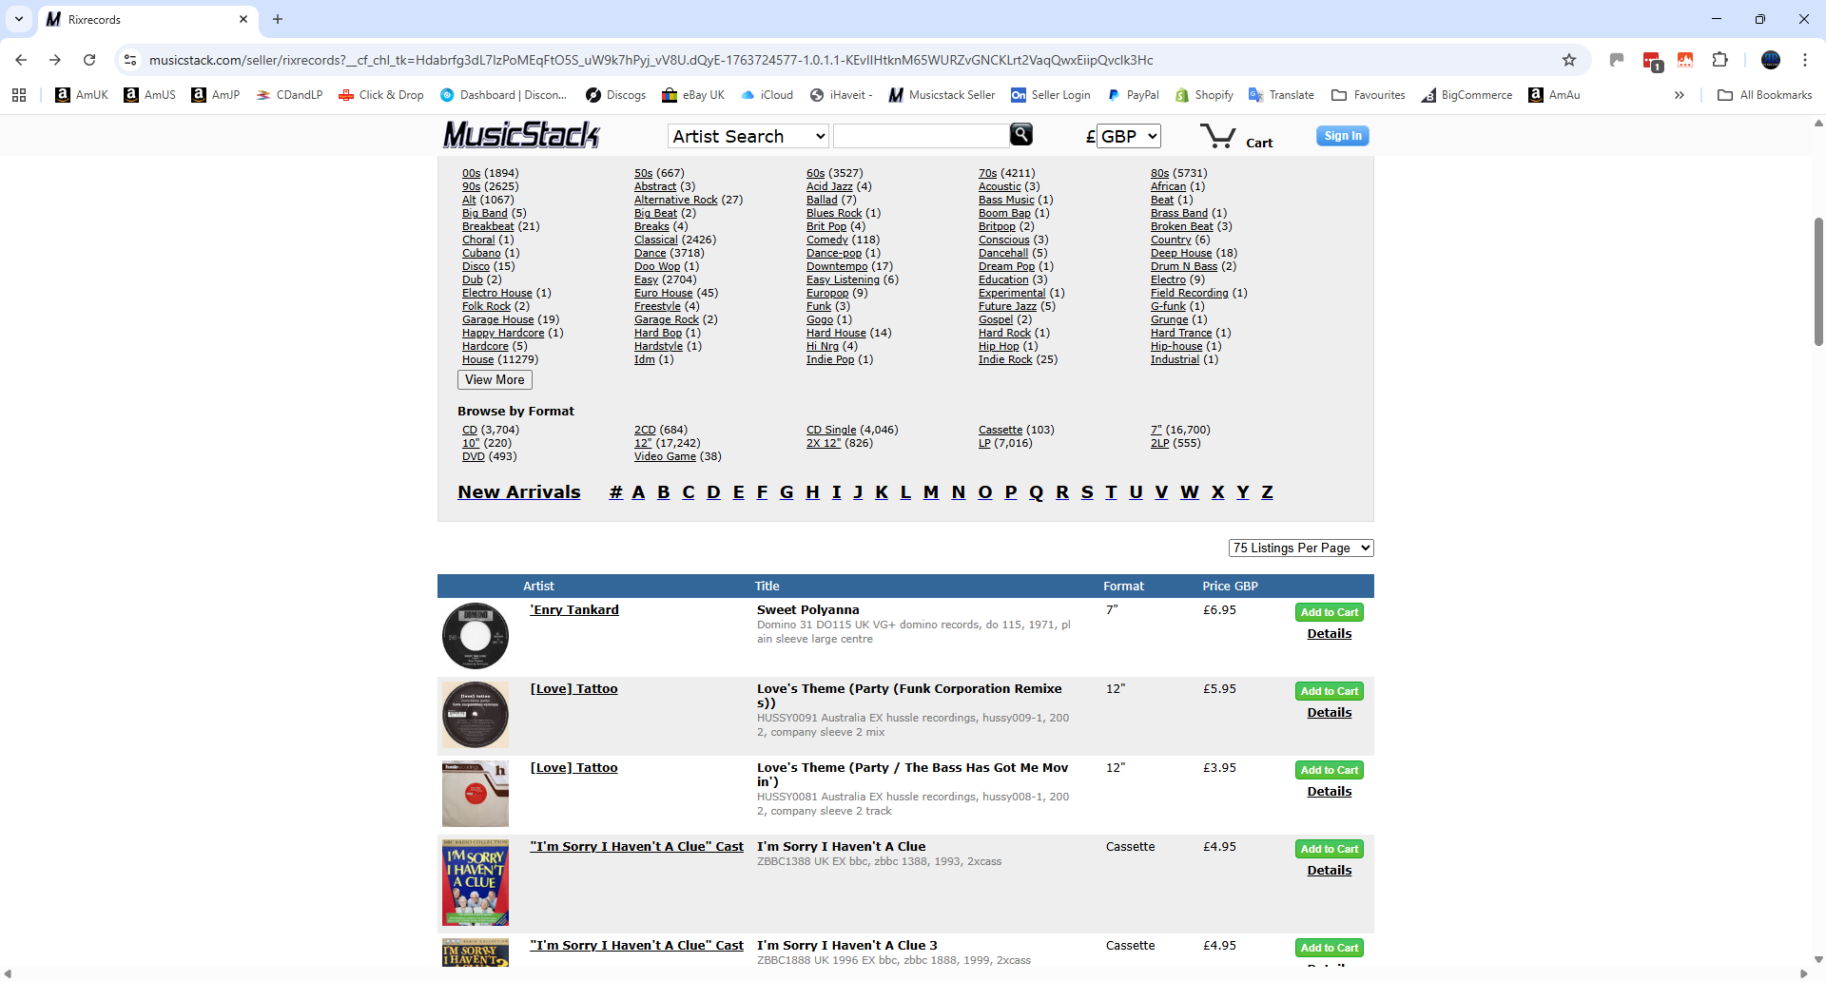
Task: Open the New Arrivals link
Action: pos(518,492)
